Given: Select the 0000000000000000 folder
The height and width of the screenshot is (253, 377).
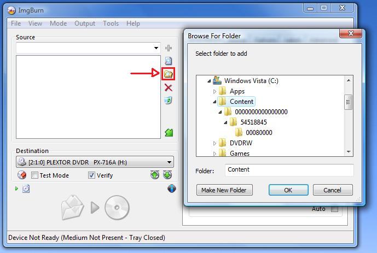Looking at the screenshot, I should click(x=261, y=112).
